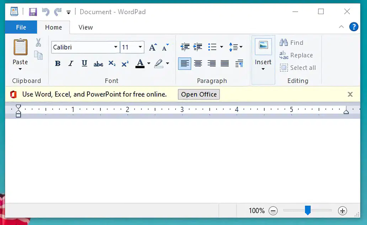Zoom in with the plus button
Image resolution: width=367 pixels, height=225 pixels.
342,211
